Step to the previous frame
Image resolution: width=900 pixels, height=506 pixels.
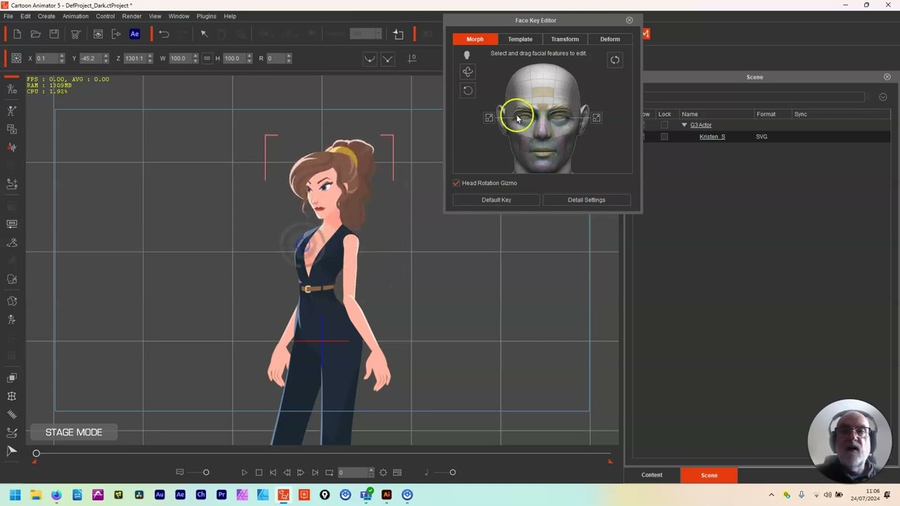[287, 472]
